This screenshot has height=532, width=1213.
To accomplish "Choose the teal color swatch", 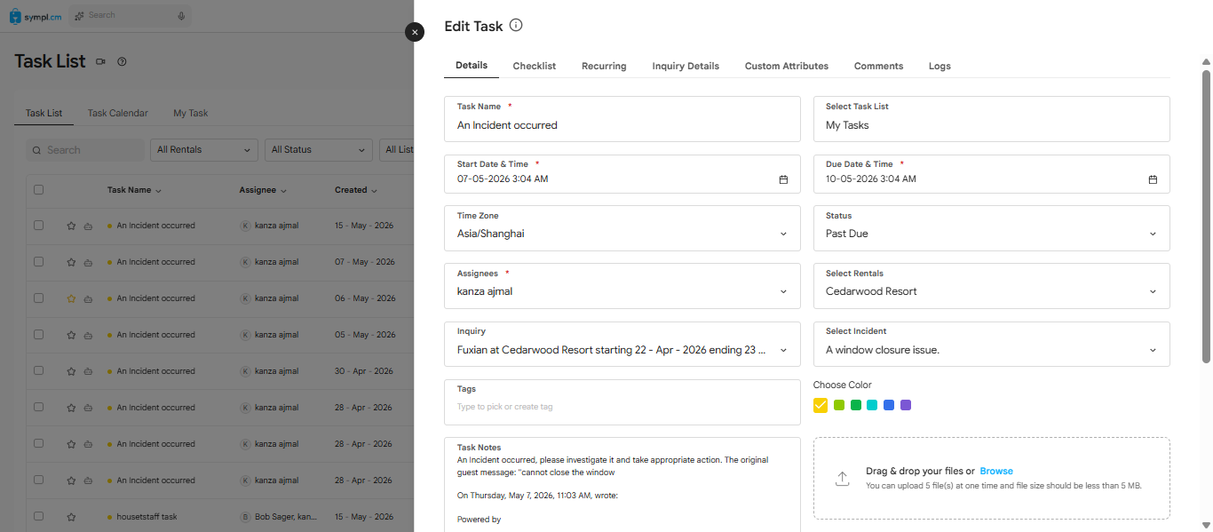I will [872, 405].
